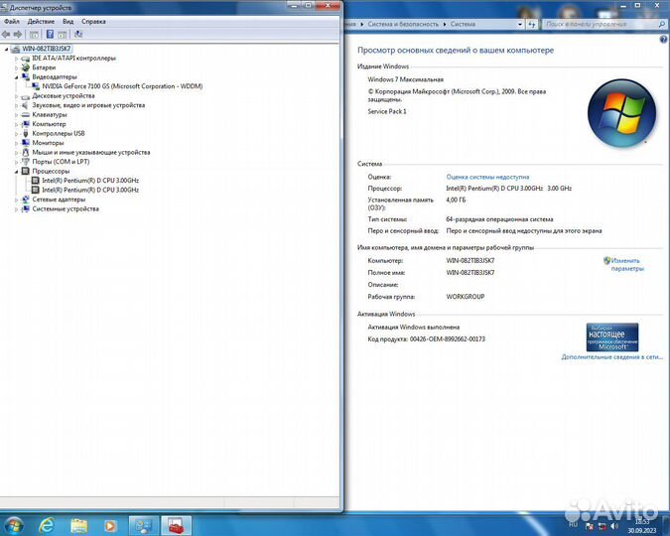Viewport: 670px width, 536px height.
Task: Expand IDE ATA/ATAPI контроллеры node
Action: point(16,59)
